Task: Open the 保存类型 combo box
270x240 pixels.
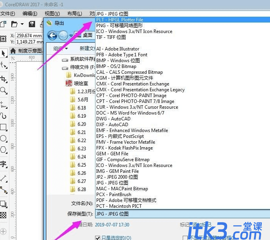Action: (182, 214)
